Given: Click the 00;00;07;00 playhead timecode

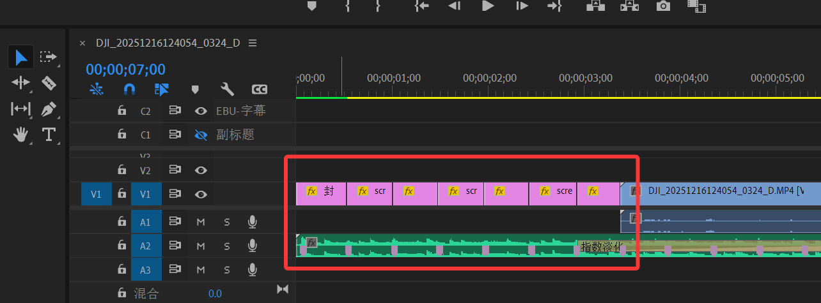Looking at the screenshot, I should pyautogui.click(x=126, y=70).
